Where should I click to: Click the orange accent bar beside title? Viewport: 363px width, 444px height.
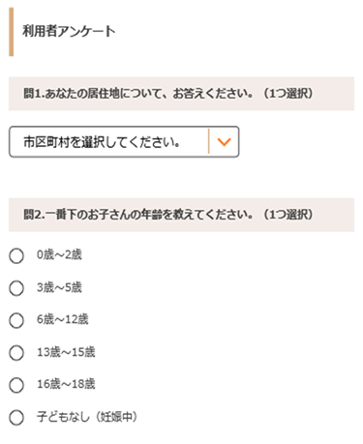[x=12, y=32]
